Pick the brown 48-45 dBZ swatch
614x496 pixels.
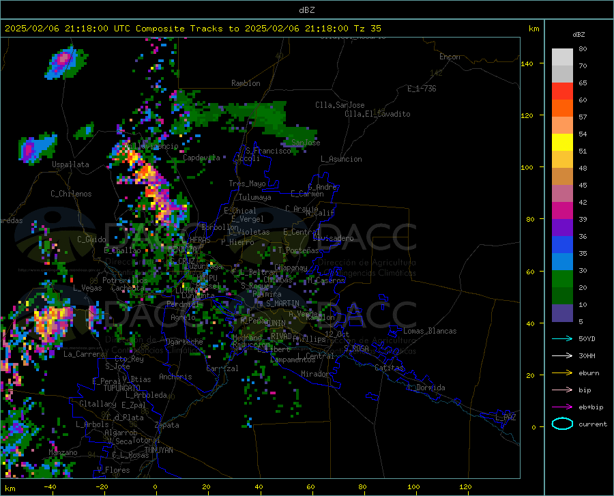click(x=562, y=177)
